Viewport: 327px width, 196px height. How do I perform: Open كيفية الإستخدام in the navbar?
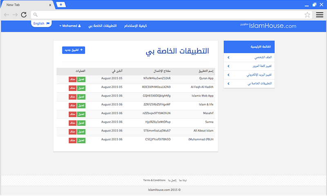tap(134, 26)
